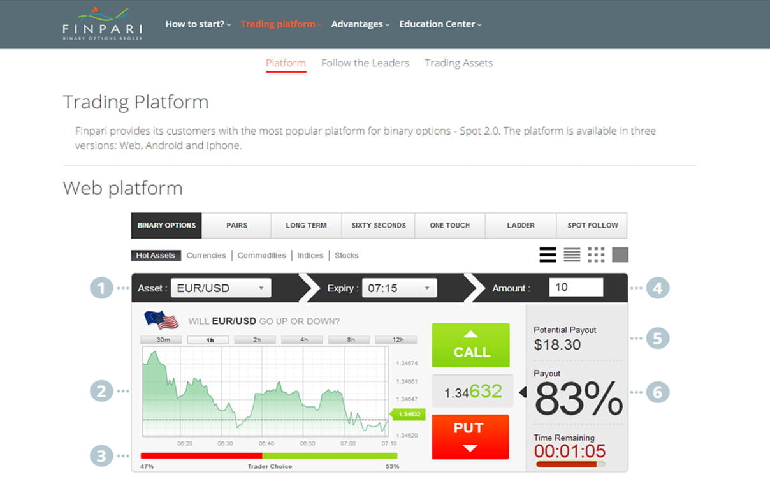Click the 00:01:05 countdown timer

(570, 452)
